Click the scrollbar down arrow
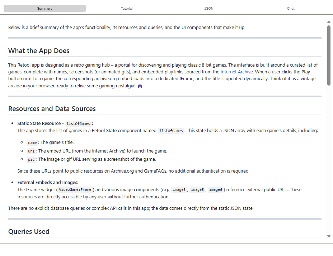The image size is (333, 256). [329, 236]
